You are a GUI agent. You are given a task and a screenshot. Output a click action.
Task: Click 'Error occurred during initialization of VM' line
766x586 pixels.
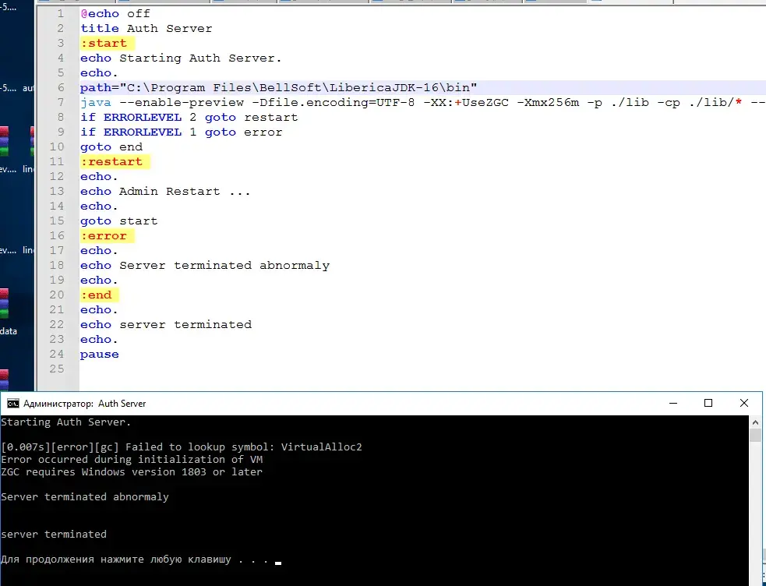tap(132, 460)
